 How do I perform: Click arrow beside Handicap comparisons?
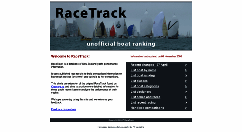186,108
